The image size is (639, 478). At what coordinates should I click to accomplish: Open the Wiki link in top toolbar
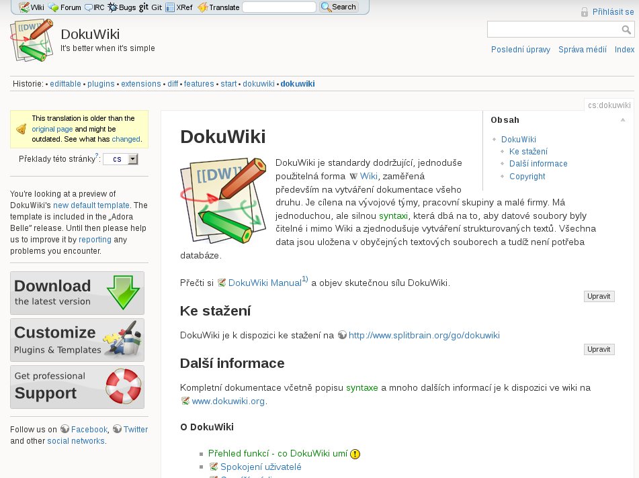click(x=32, y=7)
